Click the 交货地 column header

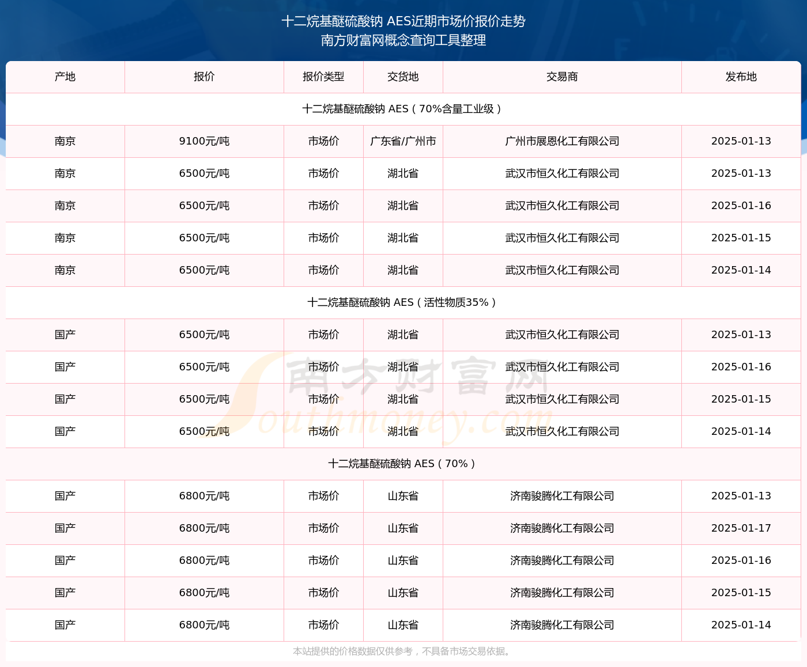(403, 77)
